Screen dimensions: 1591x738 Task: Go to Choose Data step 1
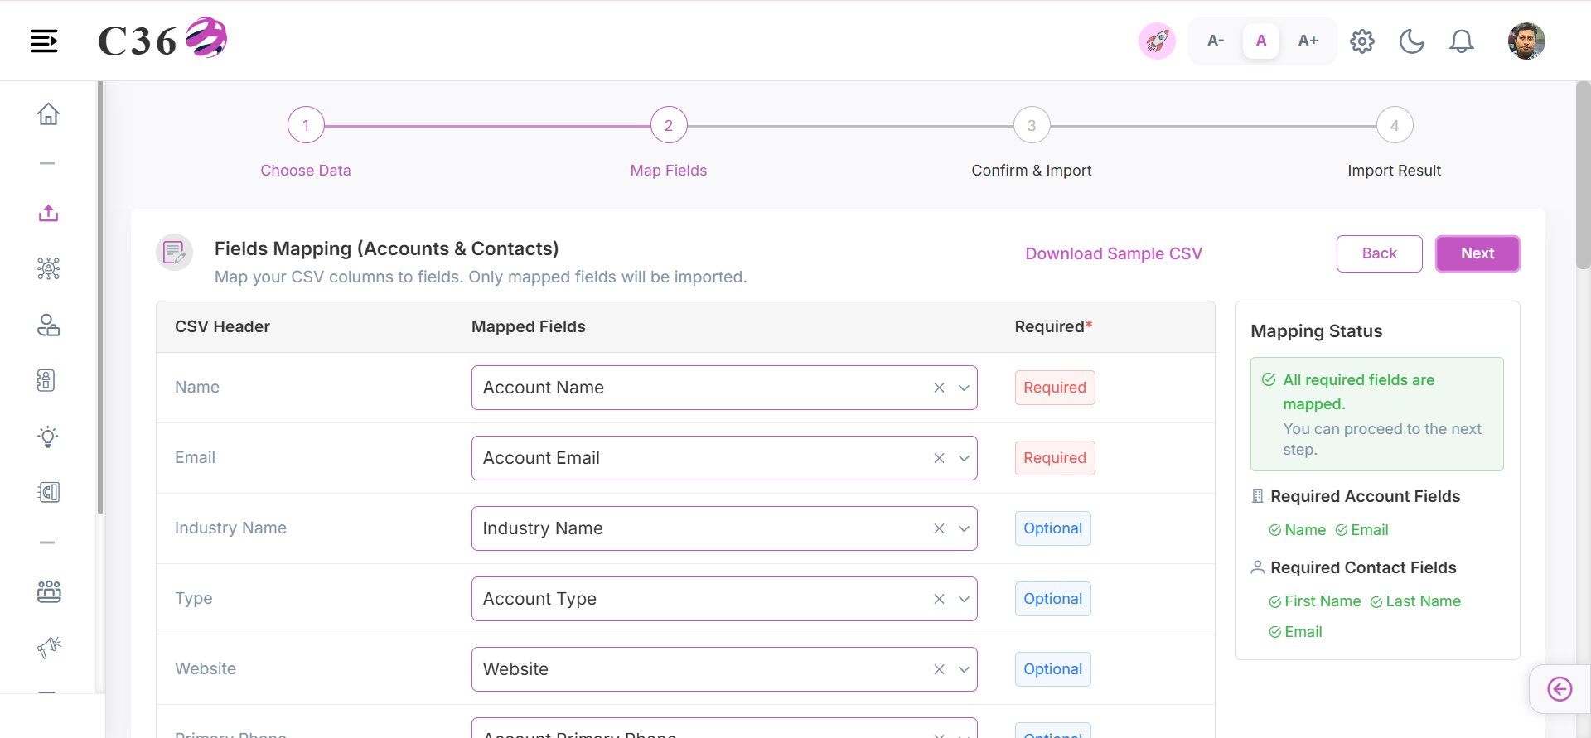point(306,125)
